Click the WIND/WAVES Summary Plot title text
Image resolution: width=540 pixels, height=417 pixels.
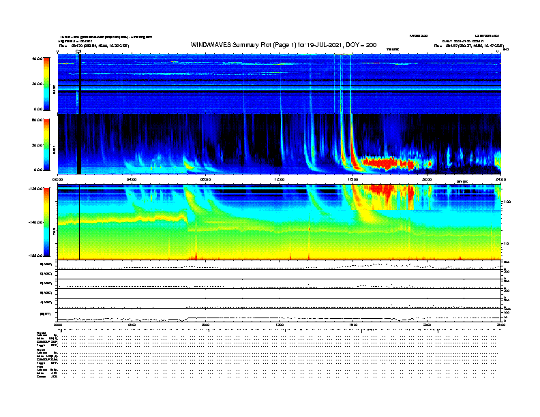pos(284,45)
